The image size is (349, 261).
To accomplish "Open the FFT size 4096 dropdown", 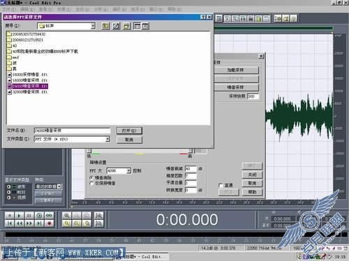I will pos(128,171).
